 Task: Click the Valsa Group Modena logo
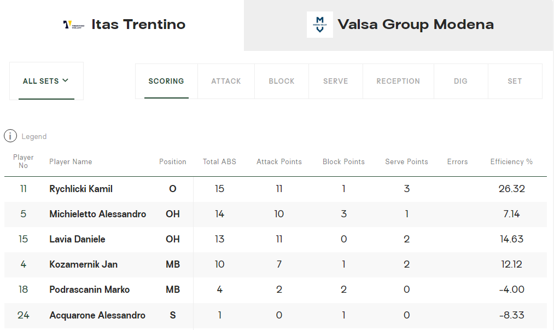320,25
